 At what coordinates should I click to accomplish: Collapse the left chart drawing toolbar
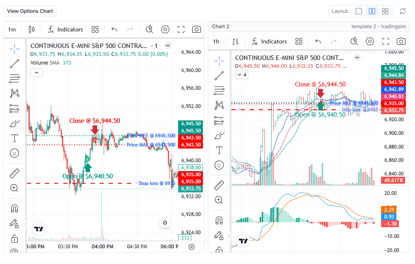click(x=24, y=225)
